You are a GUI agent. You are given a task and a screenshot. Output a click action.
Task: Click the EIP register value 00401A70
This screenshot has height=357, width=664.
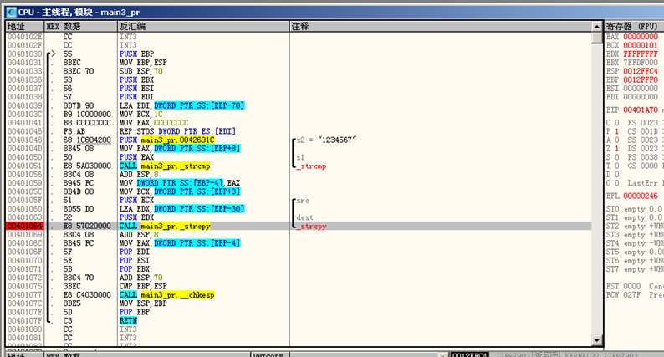[640, 109]
